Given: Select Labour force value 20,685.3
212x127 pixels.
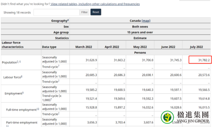Looking at the screenshot, I should pos(91,75).
